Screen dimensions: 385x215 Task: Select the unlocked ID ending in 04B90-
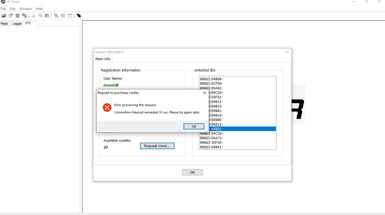(242, 120)
